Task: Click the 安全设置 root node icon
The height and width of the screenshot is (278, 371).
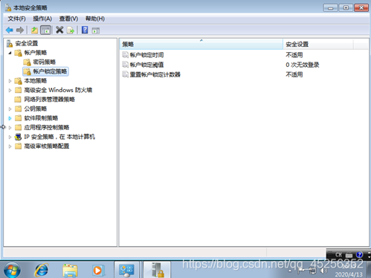Action: [x=10, y=43]
